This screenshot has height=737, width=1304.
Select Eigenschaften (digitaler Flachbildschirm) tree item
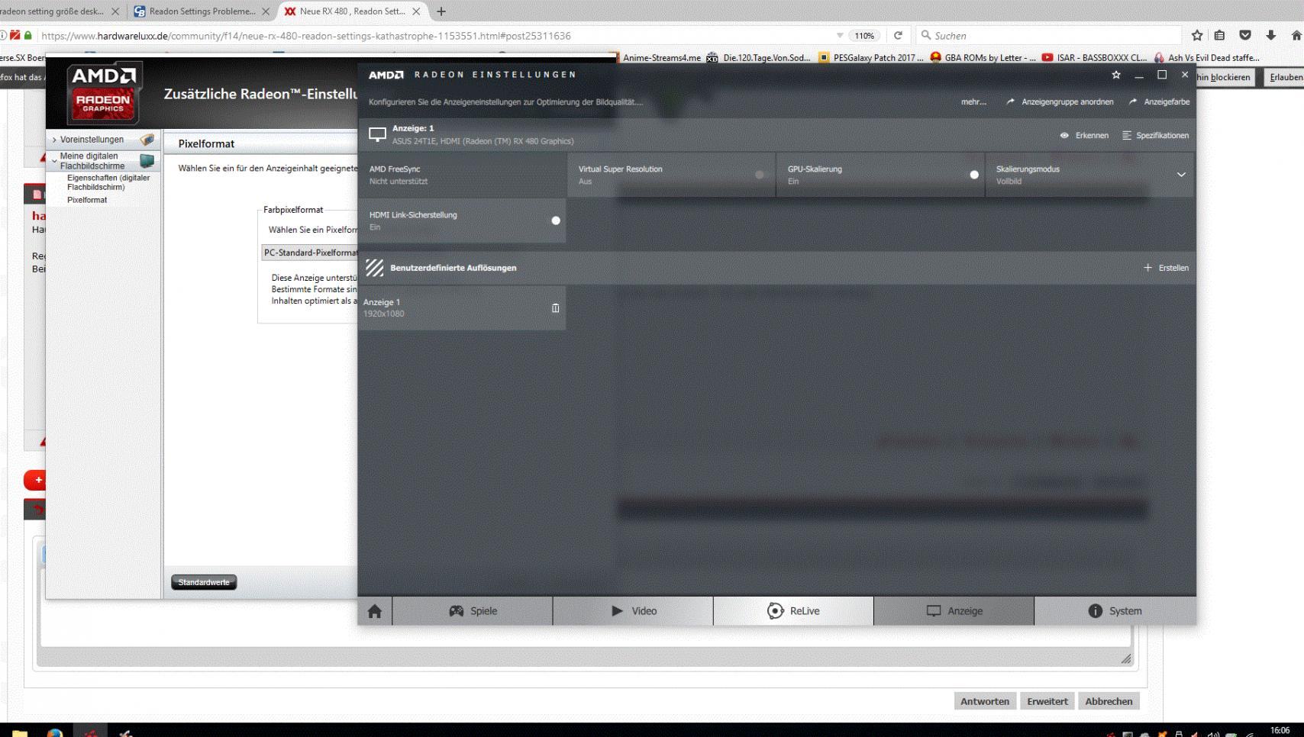pos(108,182)
